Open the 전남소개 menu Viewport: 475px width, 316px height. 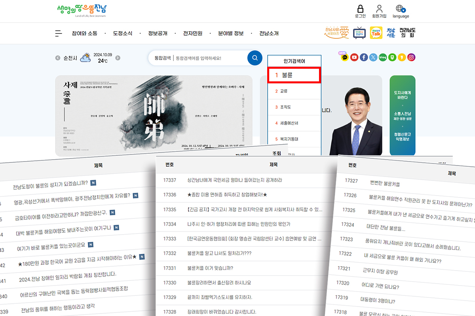269,34
